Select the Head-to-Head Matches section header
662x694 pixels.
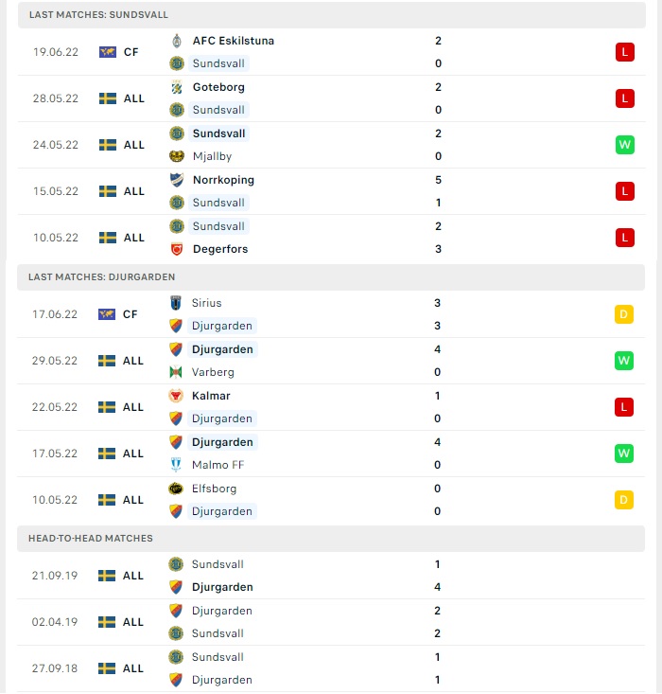[331, 539]
